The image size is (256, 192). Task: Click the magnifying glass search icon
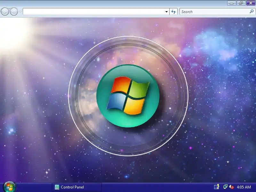[252, 12]
